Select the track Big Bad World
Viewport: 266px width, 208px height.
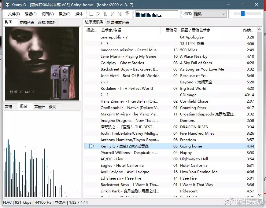[170, 89]
